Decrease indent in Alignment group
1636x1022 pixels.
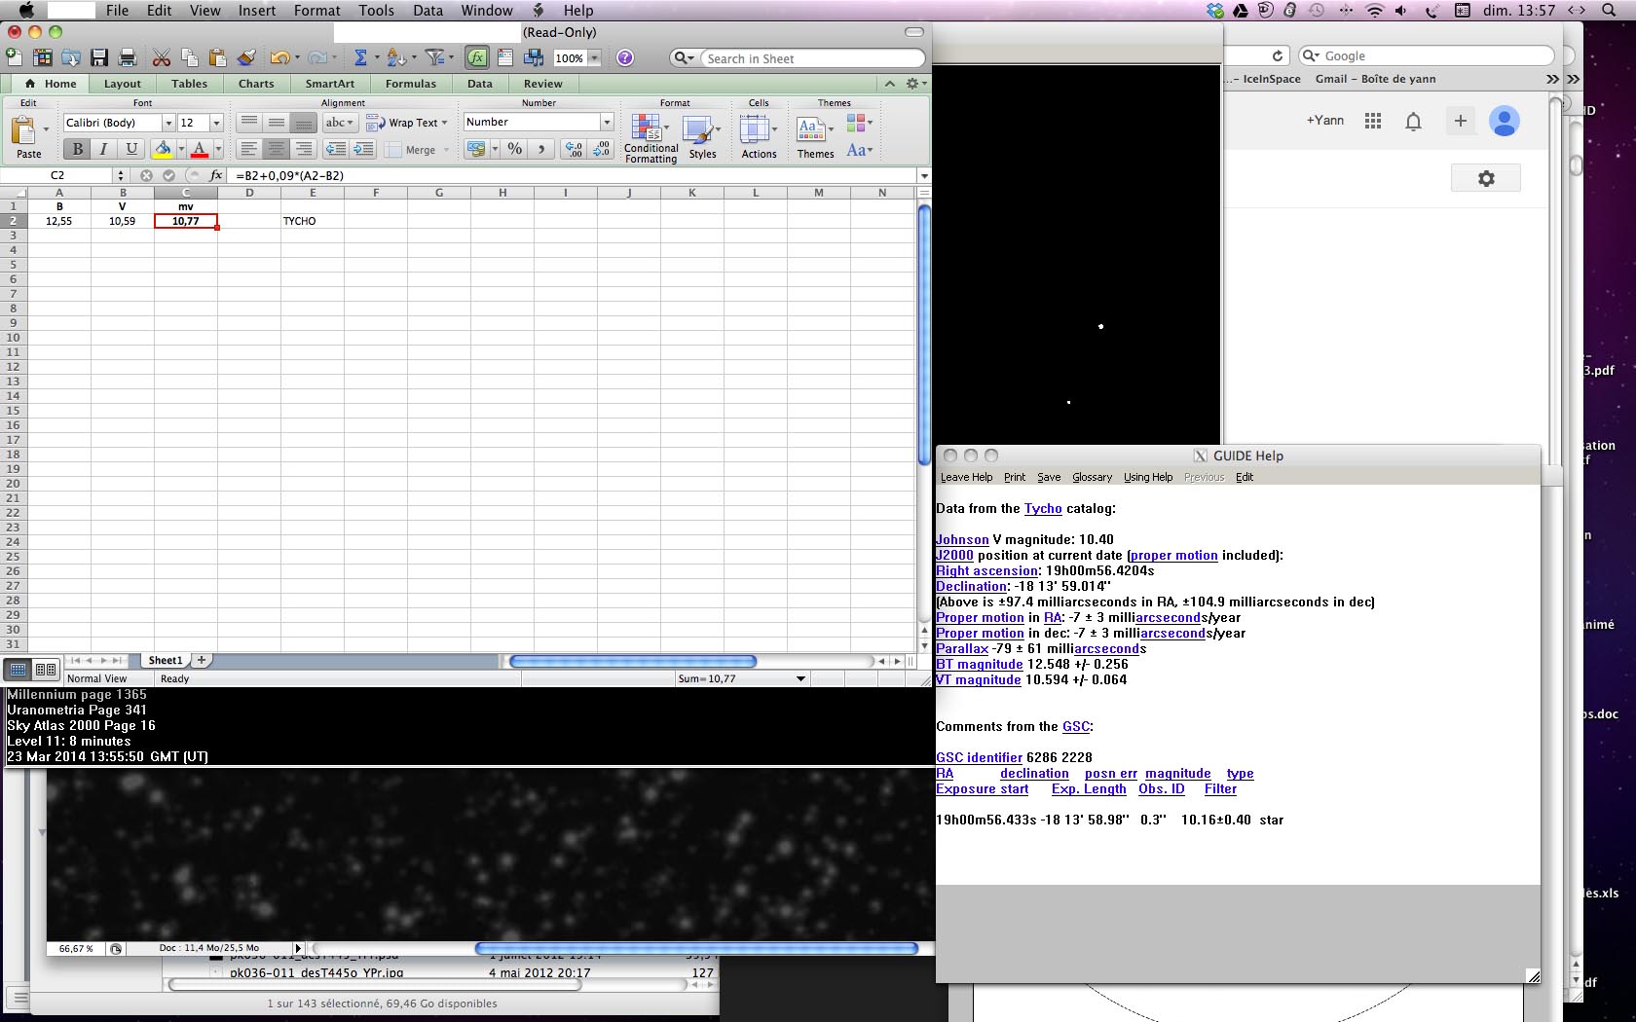(x=336, y=149)
